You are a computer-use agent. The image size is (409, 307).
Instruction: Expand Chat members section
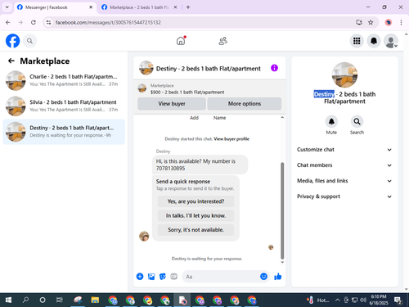point(344,165)
